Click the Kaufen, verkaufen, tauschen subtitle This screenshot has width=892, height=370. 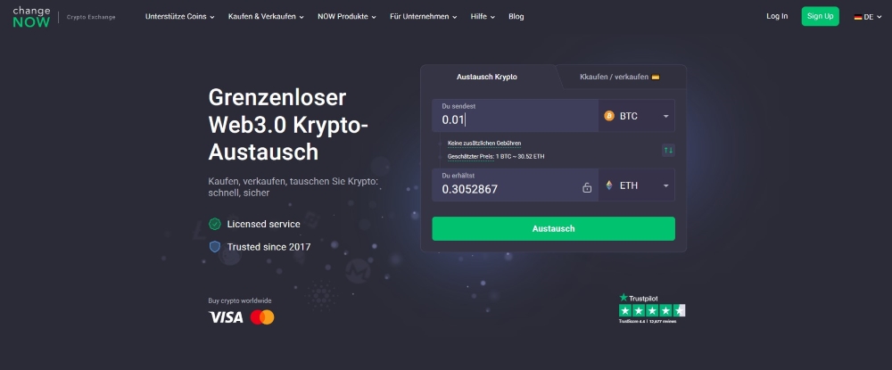point(293,187)
